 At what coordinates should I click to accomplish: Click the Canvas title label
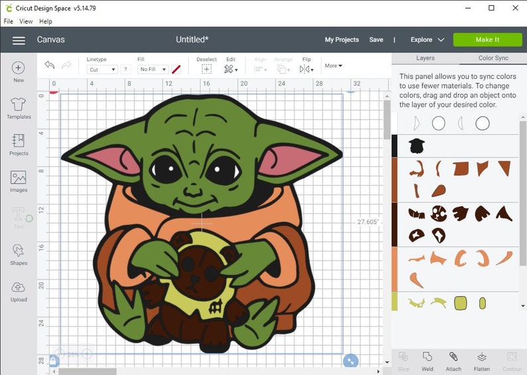pyautogui.click(x=50, y=40)
